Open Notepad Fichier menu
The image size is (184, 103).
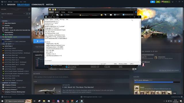click(x=47, y=19)
